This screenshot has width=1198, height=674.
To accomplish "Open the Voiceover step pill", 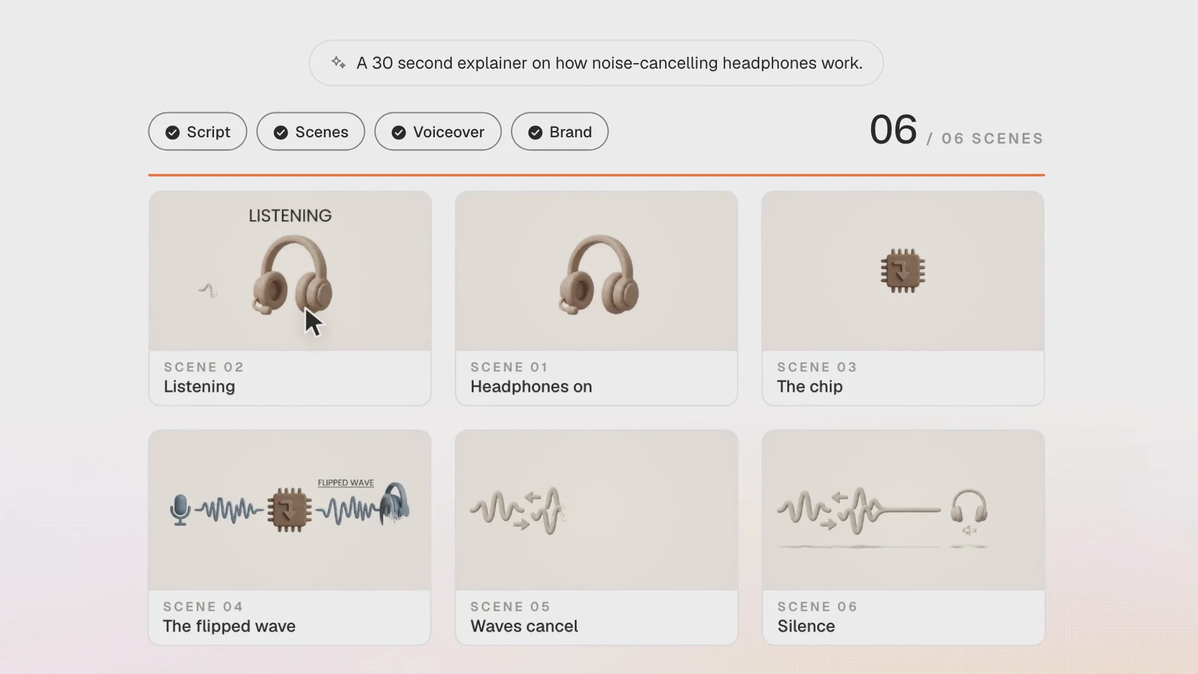I will [438, 132].
